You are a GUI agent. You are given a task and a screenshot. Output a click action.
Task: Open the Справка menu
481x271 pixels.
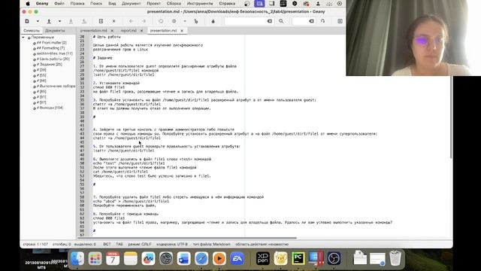[x=227, y=4]
